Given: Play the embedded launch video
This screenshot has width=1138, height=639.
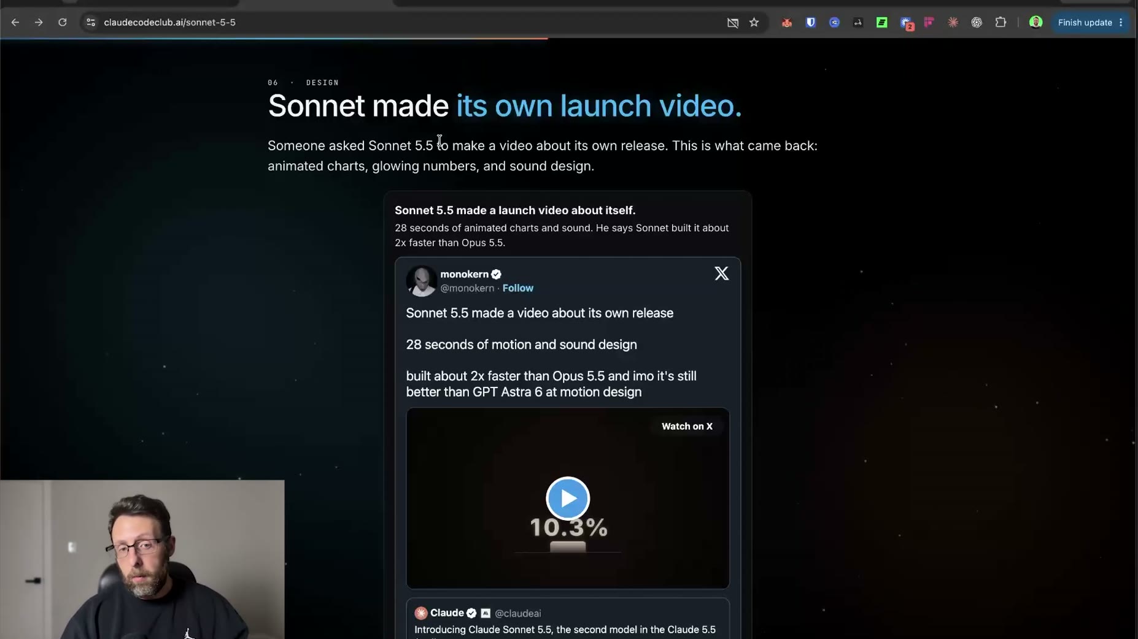Looking at the screenshot, I should pyautogui.click(x=568, y=498).
